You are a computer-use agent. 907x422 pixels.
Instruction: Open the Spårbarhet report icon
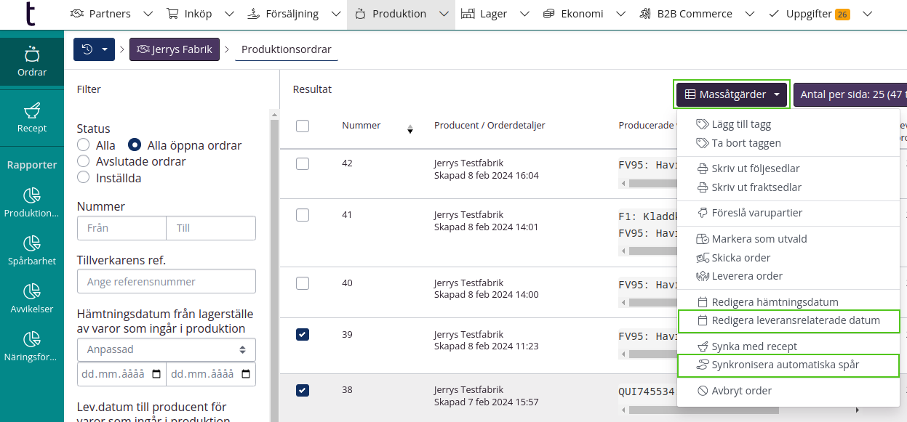coord(31,243)
